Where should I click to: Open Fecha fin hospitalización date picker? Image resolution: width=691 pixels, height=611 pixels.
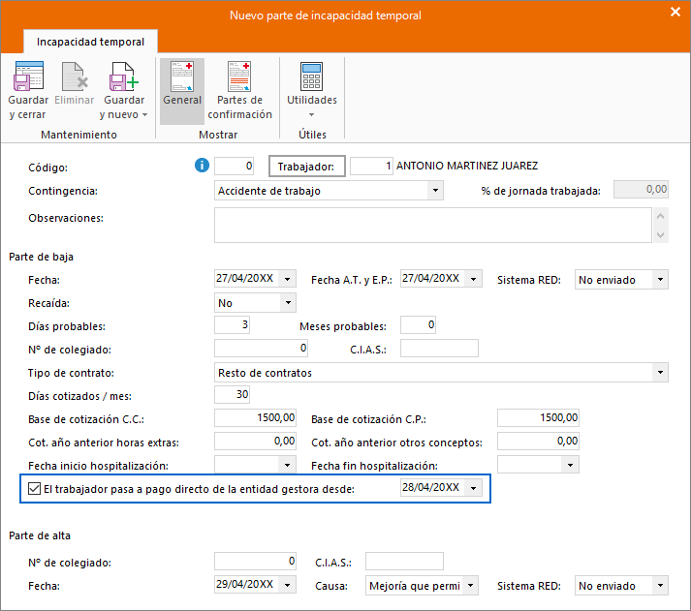(570, 465)
